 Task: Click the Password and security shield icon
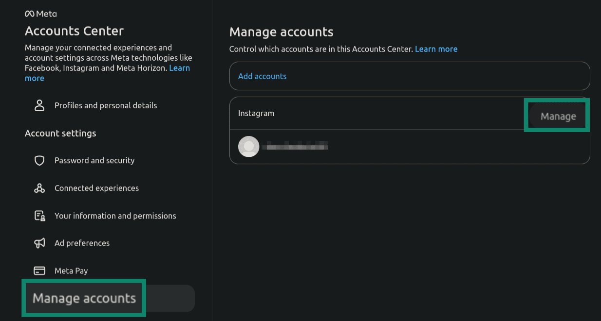(39, 160)
